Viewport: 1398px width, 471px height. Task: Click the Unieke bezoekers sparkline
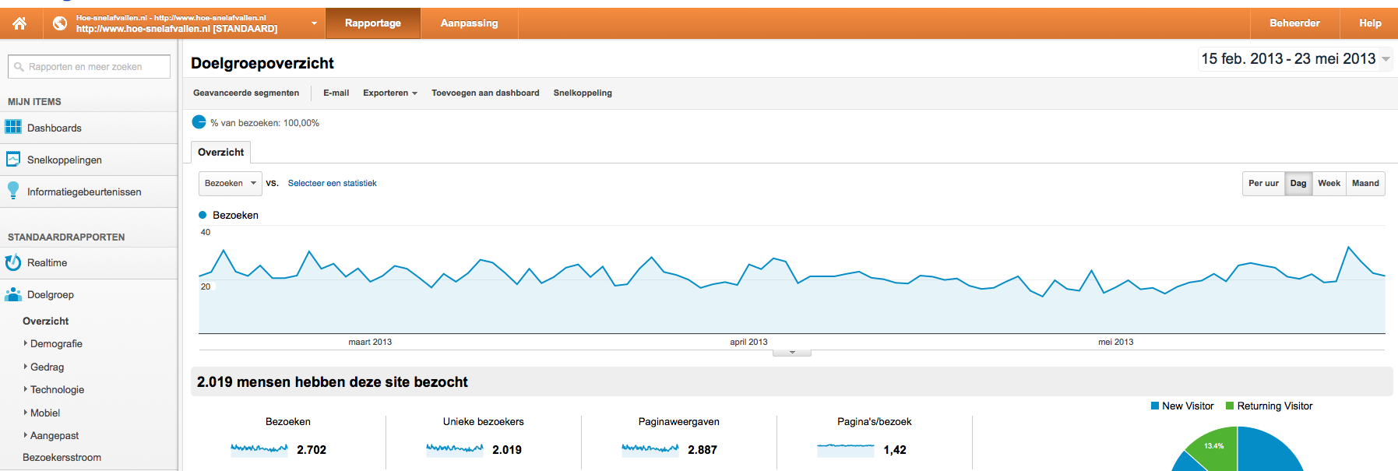tap(455, 449)
